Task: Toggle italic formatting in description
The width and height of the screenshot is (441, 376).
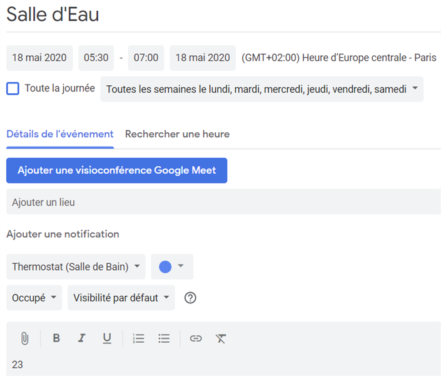Action: (x=81, y=338)
